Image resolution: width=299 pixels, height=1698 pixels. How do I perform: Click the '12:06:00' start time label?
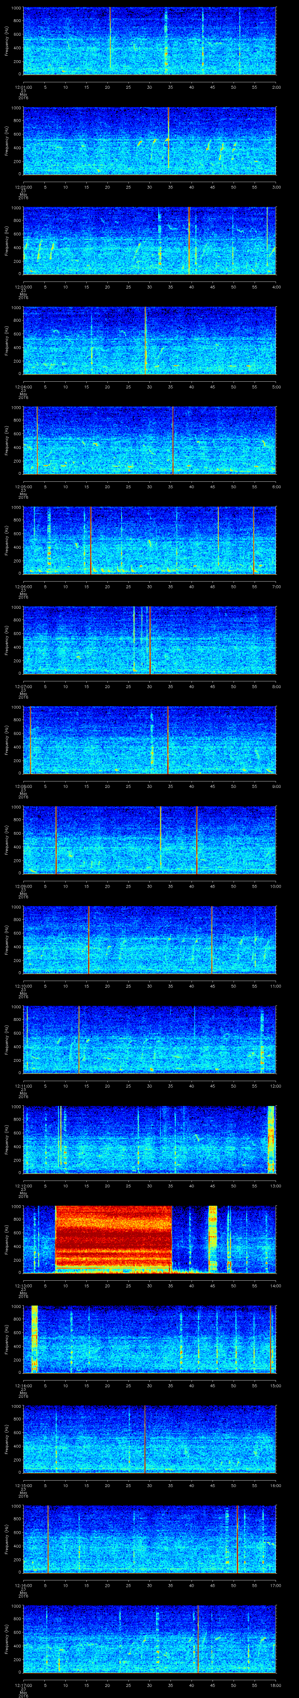click(x=23, y=587)
